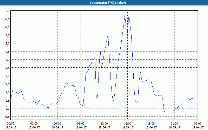Click the 1,0 axis value
208x130 pixels.
point(8,109)
